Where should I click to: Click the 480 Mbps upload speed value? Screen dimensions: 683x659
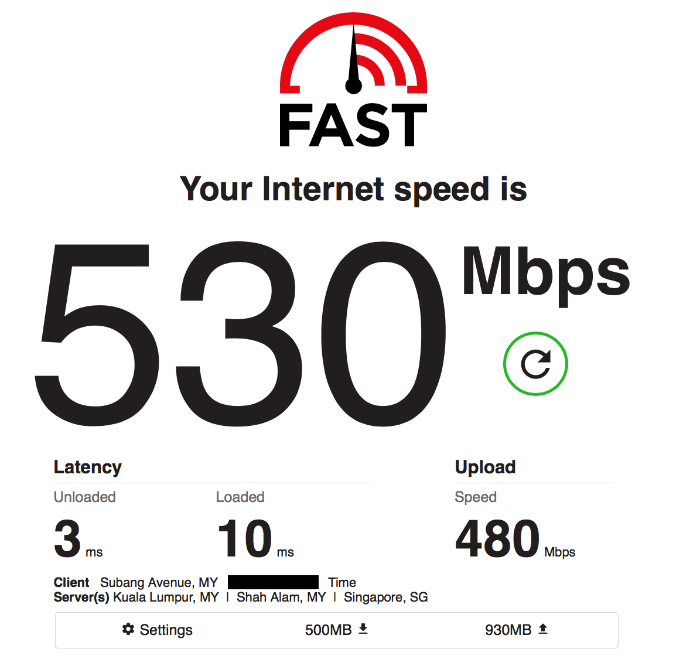[x=515, y=539]
